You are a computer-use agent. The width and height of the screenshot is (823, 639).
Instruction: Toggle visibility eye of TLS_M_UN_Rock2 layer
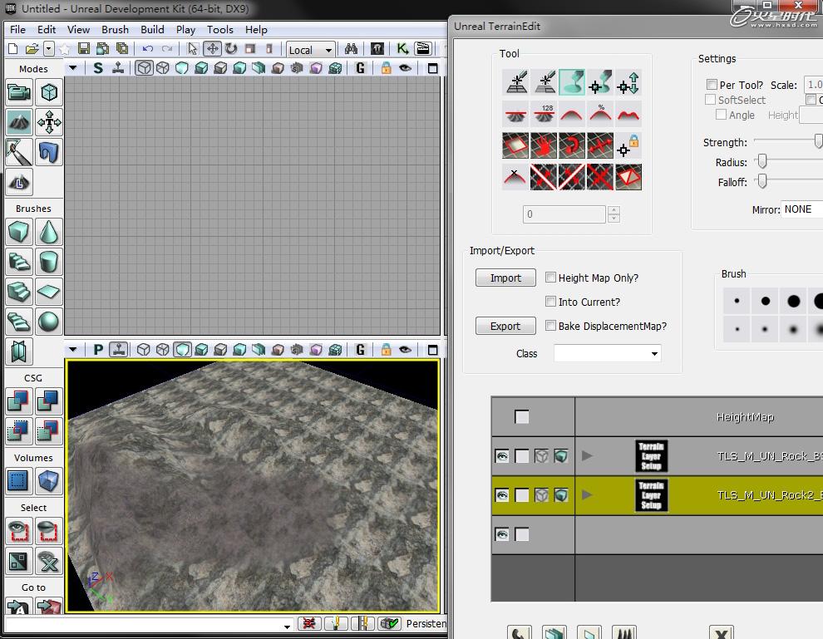coord(502,494)
